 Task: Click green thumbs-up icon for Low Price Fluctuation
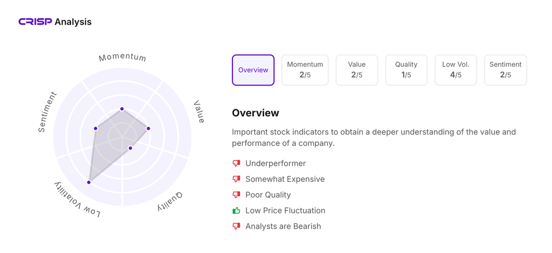(236, 210)
